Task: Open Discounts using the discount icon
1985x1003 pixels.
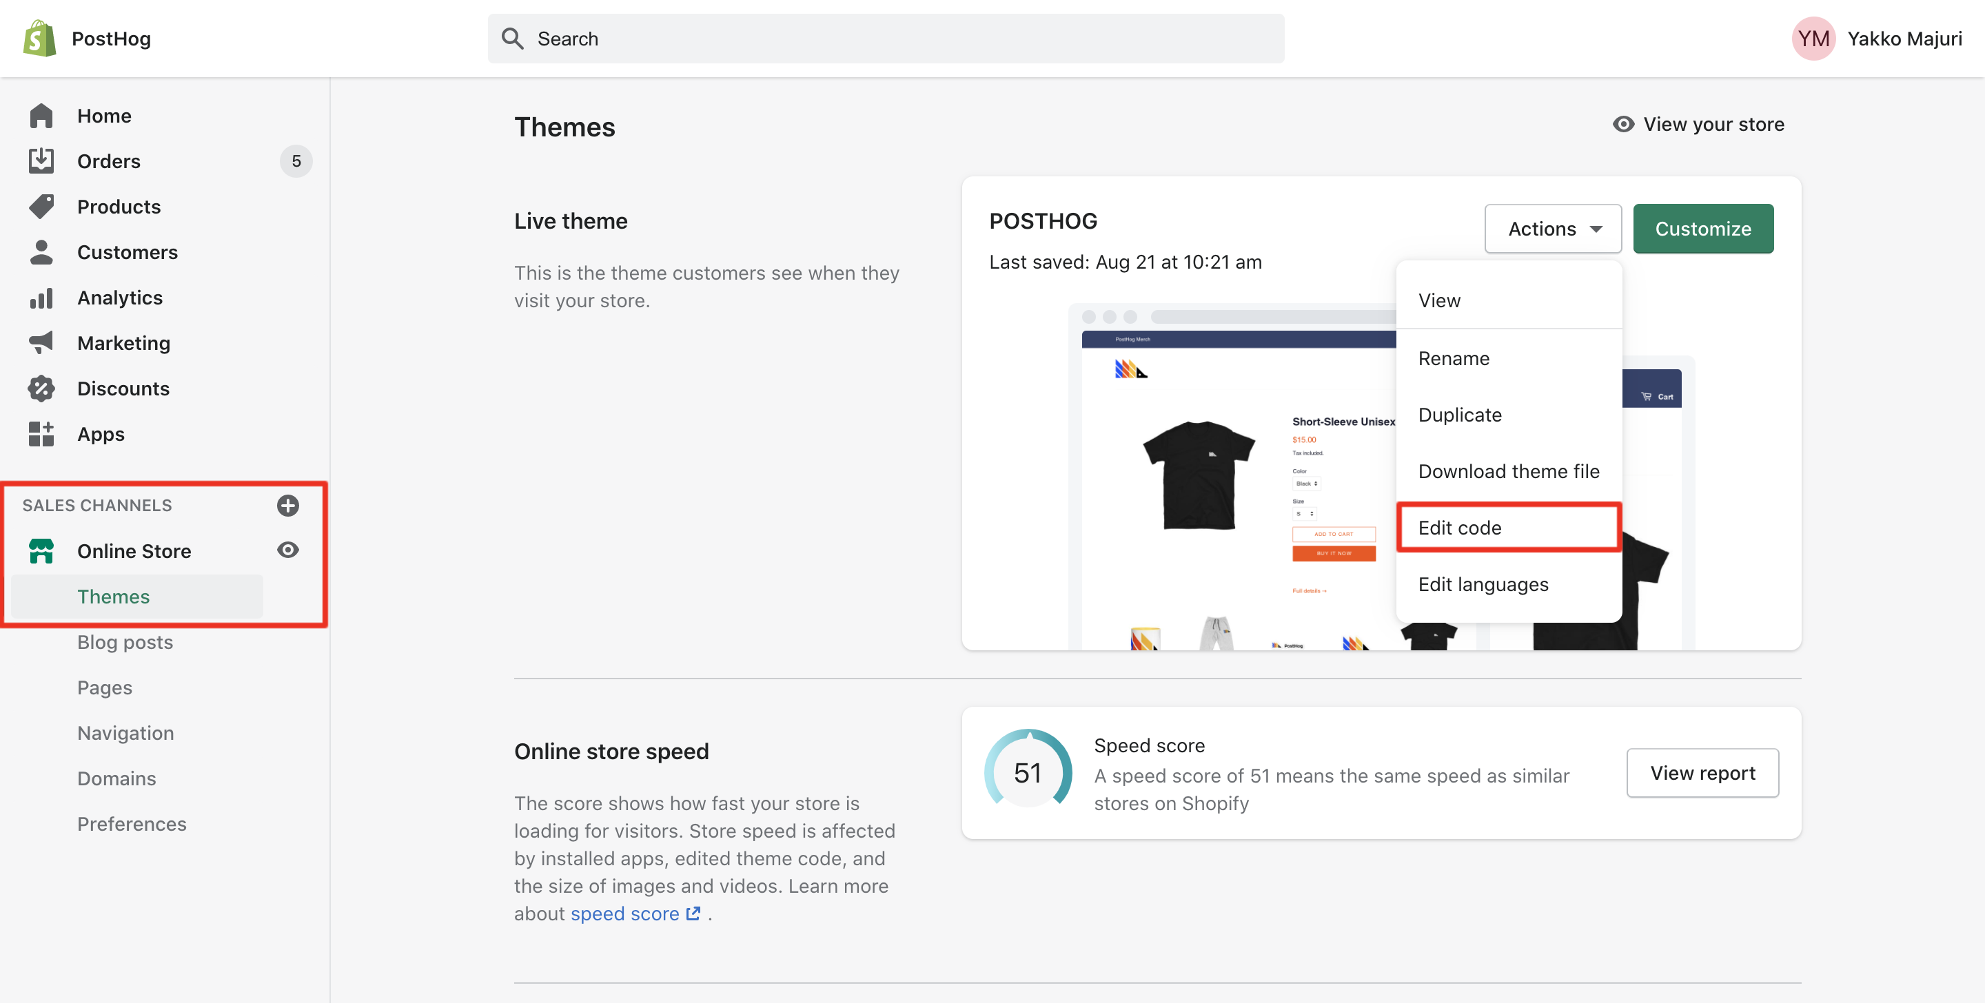Action: [x=41, y=389]
